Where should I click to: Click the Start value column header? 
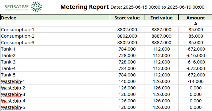point(127,18)
